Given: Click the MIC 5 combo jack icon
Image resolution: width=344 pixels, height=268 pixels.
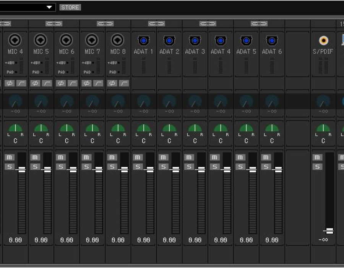Looking at the screenshot, I should [x=41, y=40].
